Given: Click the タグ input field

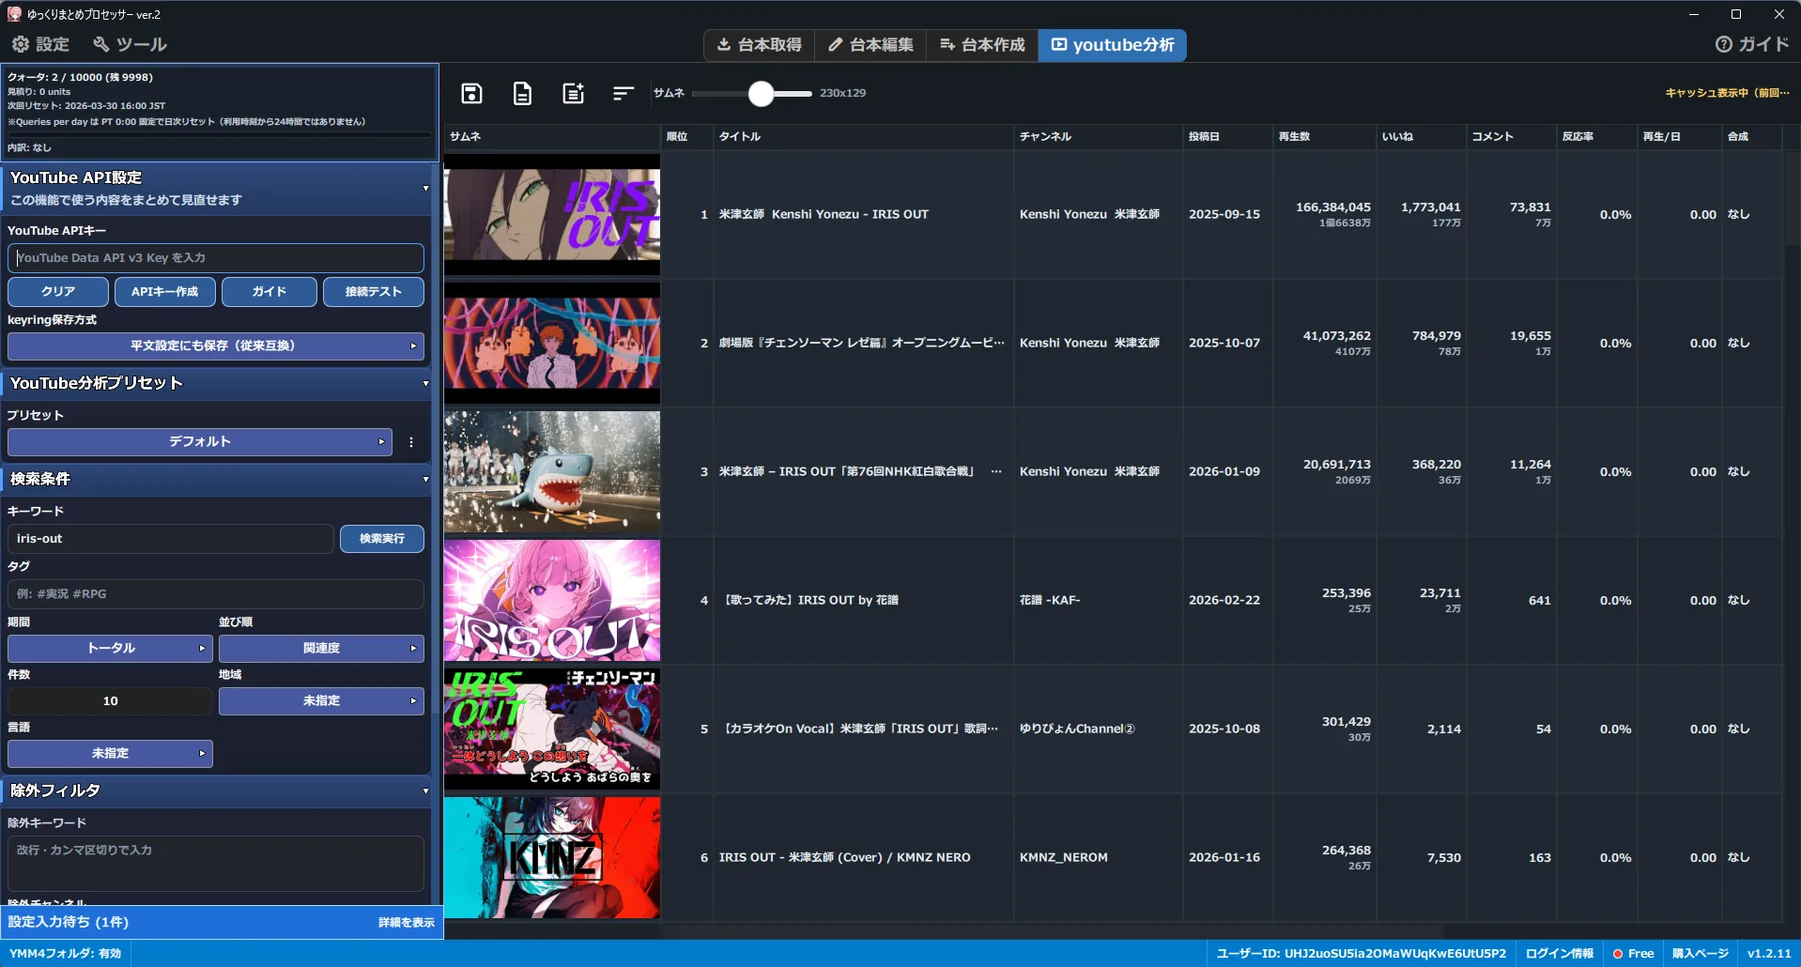Looking at the screenshot, I should point(216,594).
